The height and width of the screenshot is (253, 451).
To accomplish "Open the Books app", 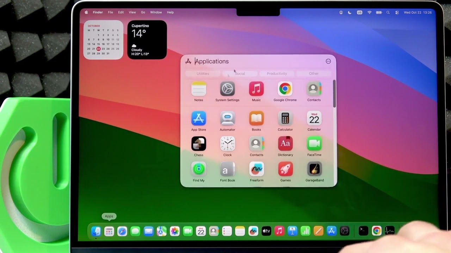I will (x=257, y=118).
